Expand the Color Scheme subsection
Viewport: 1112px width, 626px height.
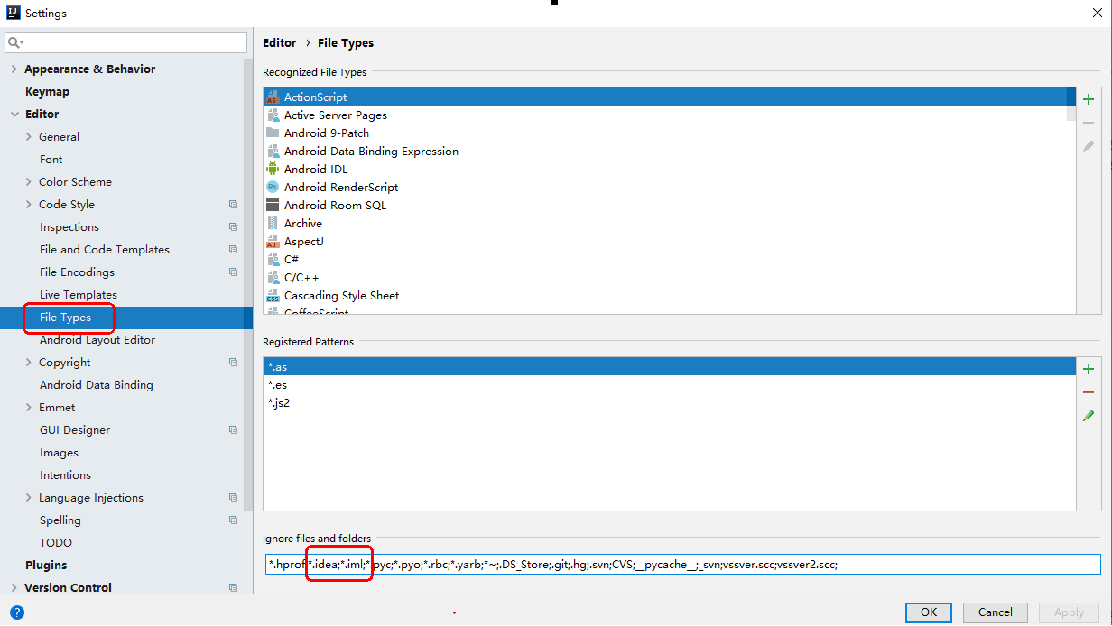29,182
